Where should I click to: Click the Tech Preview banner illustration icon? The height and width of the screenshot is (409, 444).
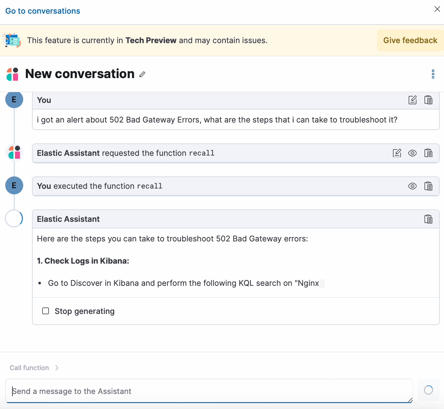click(12, 41)
